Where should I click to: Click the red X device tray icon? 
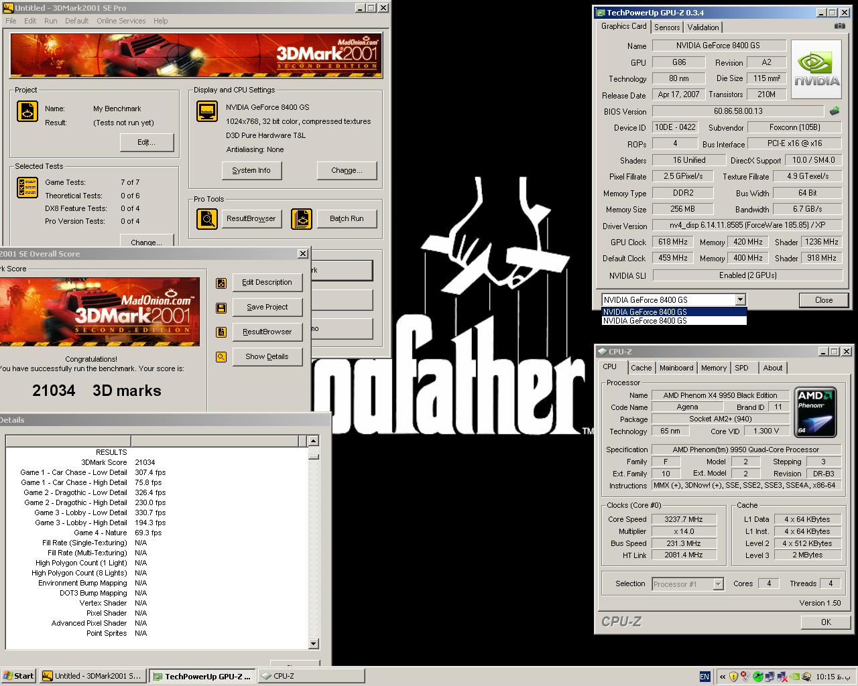[745, 677]
